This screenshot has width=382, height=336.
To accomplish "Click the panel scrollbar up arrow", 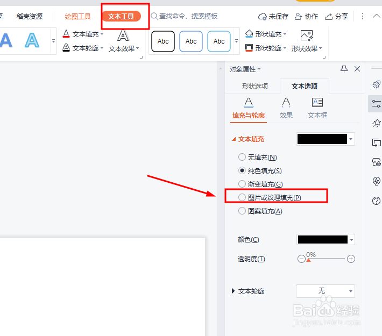I will coord(221,69).
